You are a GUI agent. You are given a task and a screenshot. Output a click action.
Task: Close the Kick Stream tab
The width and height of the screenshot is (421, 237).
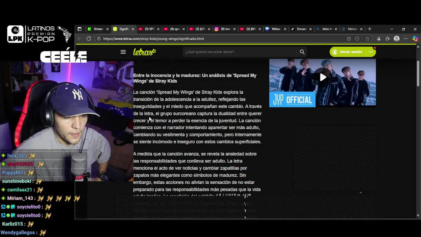pos(107,29)
